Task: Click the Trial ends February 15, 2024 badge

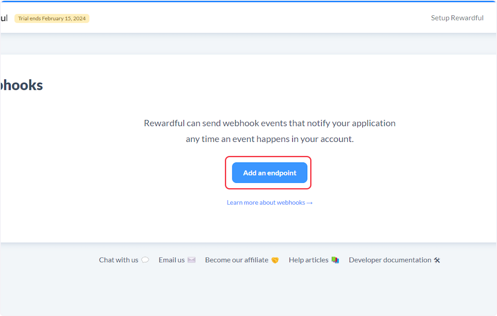Action: pyautogui.click(x=52, y=18)
